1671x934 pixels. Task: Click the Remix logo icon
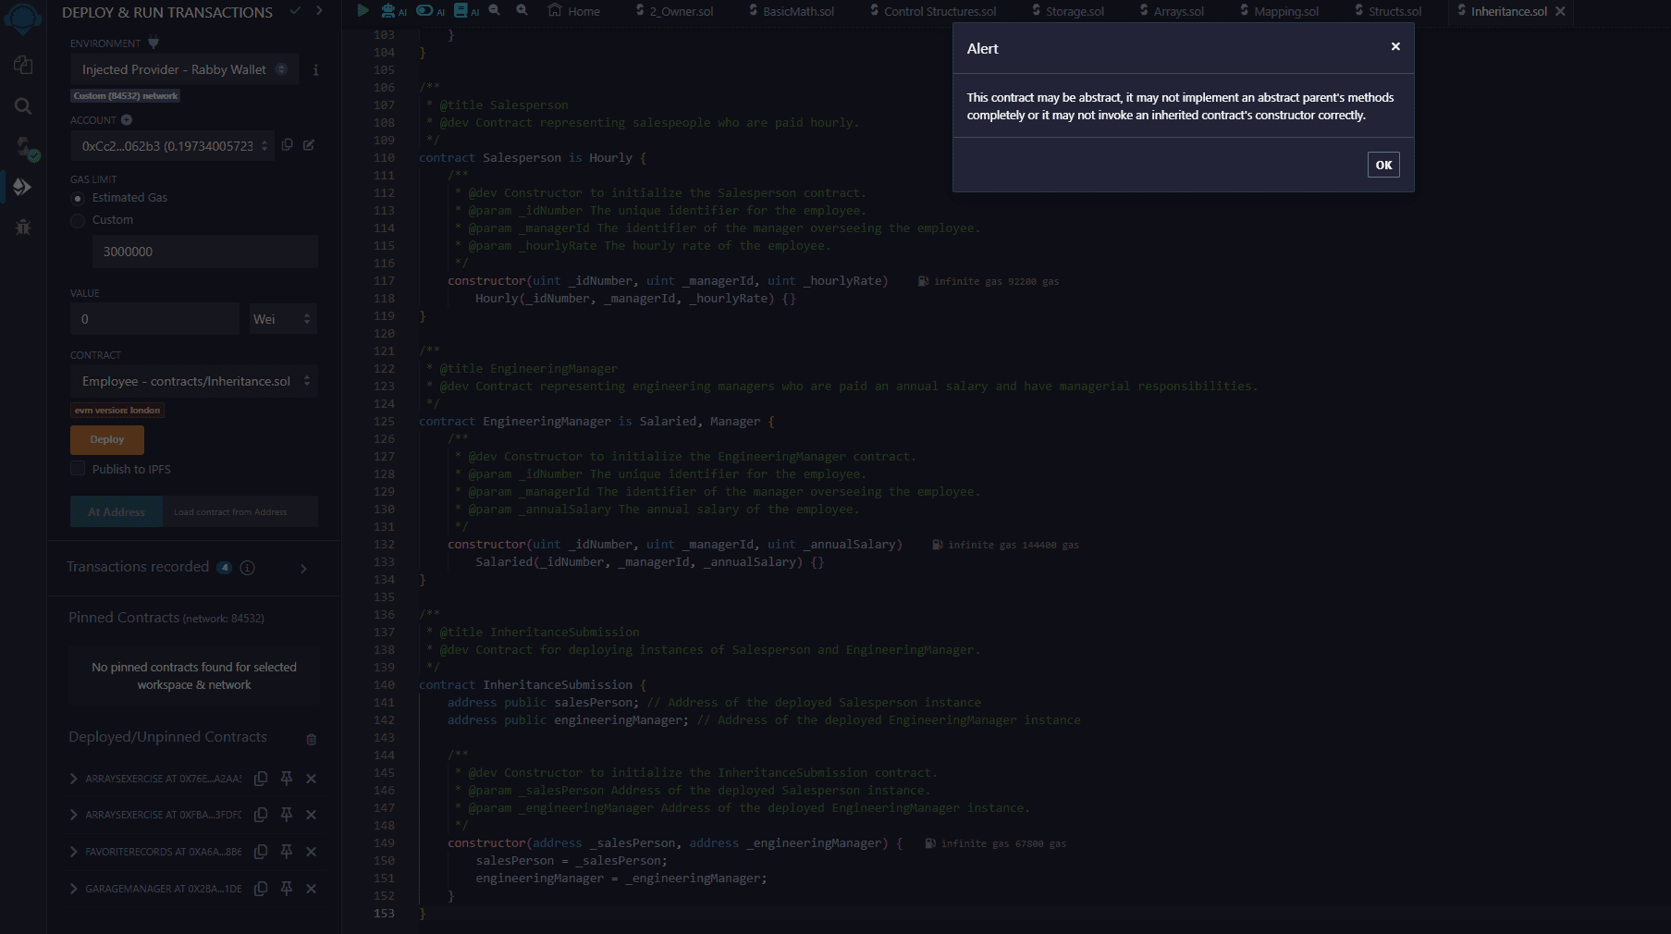(23, 18)
